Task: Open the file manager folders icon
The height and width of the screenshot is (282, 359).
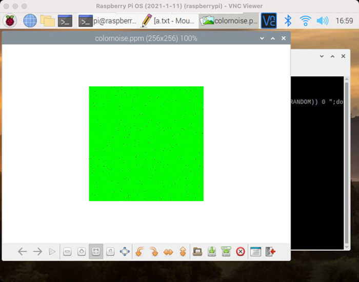Action: [x=47, y=21]
